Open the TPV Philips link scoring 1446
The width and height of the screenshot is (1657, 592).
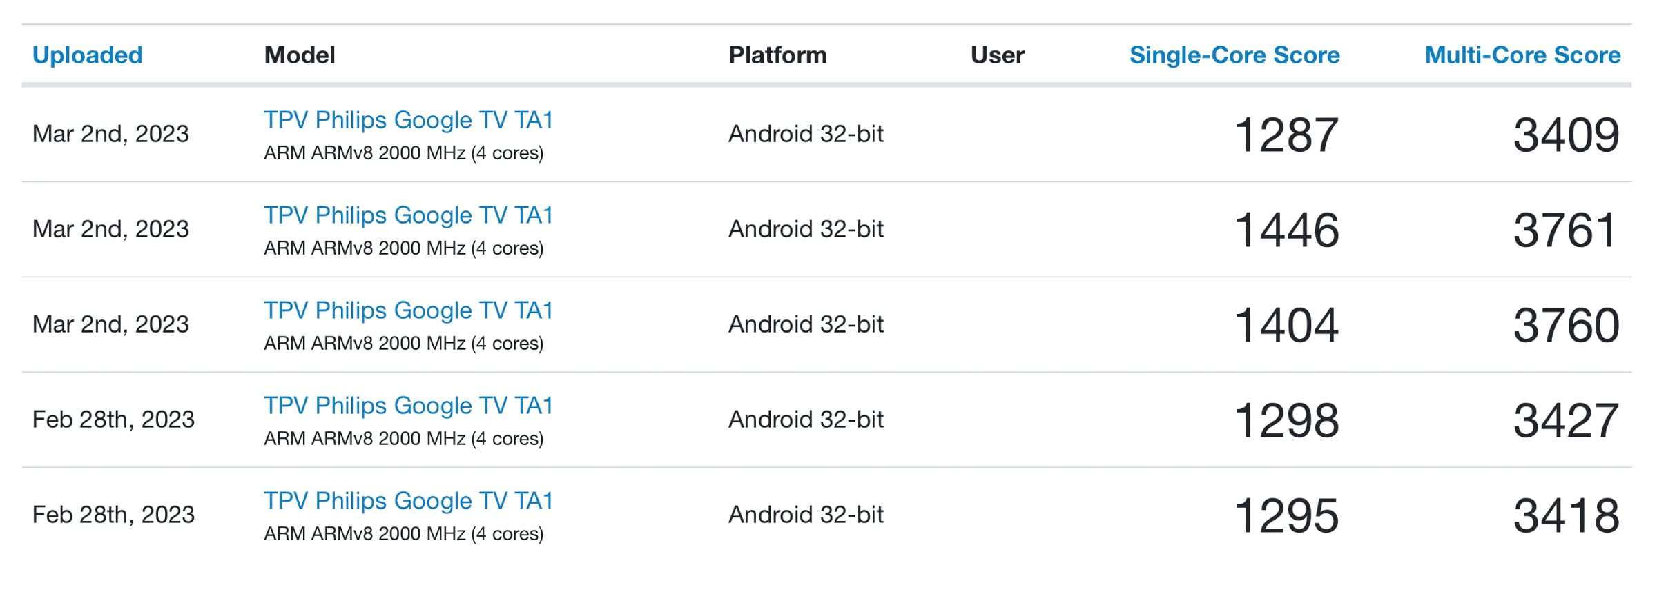pyautogui.click(x=408, y=215)
